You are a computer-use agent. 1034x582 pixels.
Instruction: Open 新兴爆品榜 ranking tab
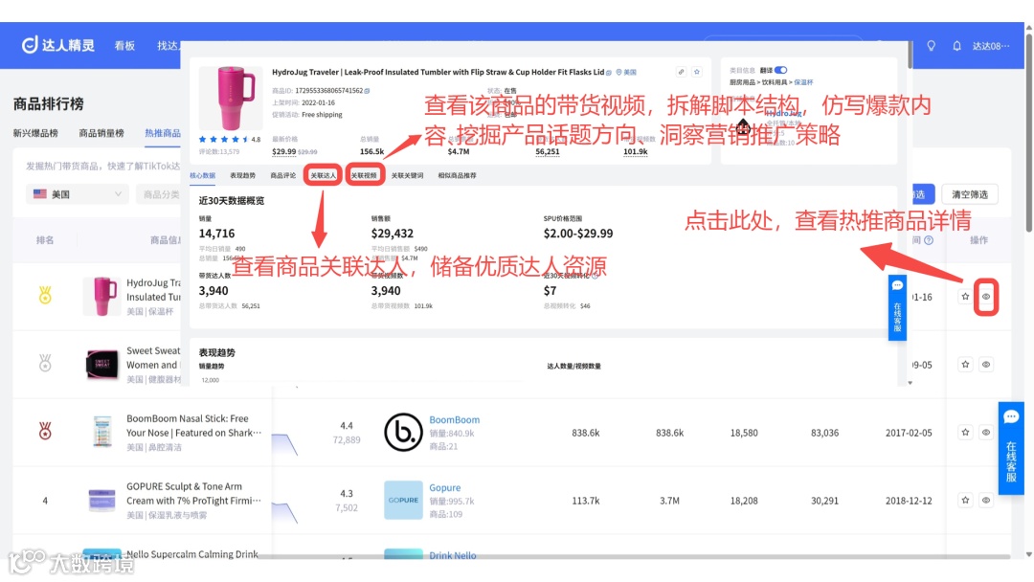point(35,133)
